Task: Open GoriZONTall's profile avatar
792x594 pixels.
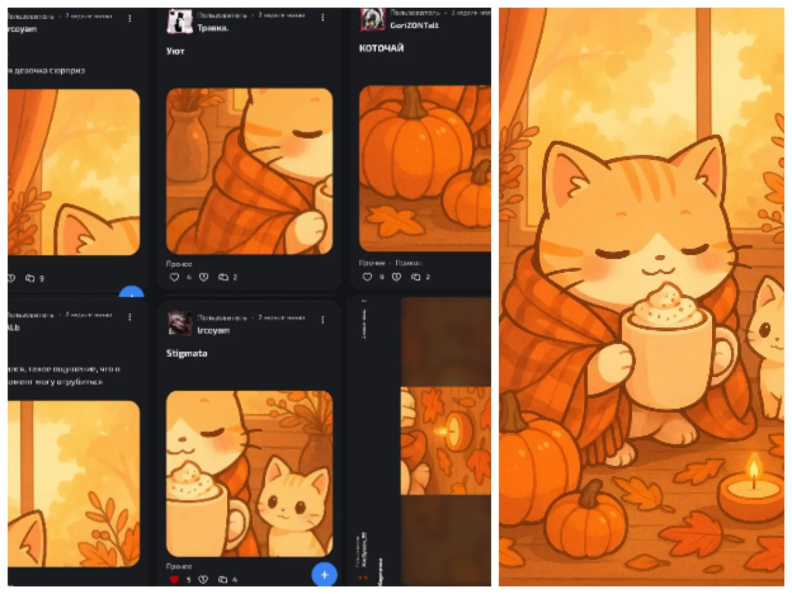Action: point(373,20)
